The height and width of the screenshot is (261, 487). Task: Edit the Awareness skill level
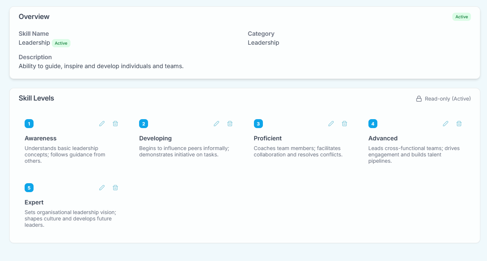(x=102, y=123)
